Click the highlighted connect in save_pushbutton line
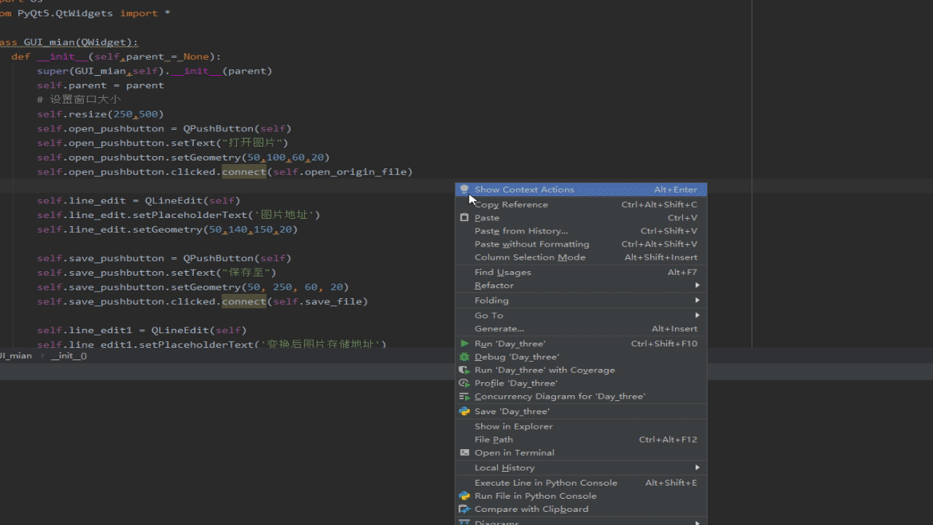The height and width of the screenshot is (525, 933). (244, 301)
